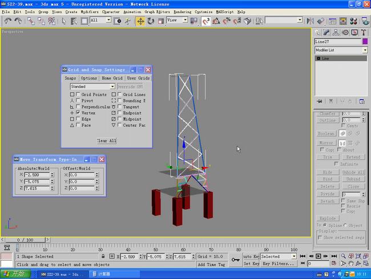Open the Modifiers menu

(x=90, y=11)
